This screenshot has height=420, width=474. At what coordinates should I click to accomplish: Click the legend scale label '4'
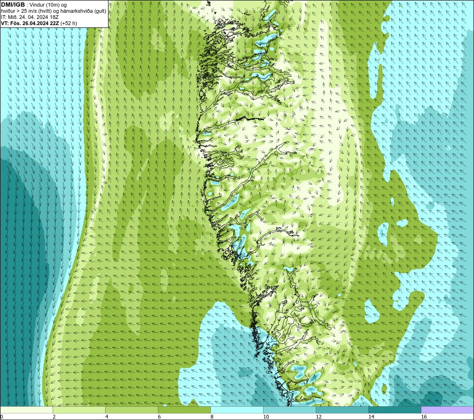point(107,417)
